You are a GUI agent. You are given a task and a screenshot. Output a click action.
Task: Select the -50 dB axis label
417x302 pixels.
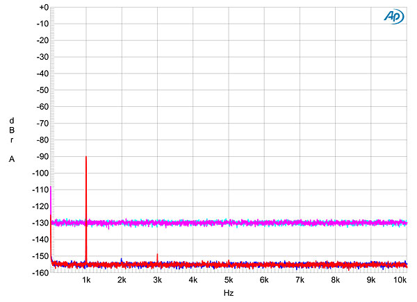pos(43,90)
